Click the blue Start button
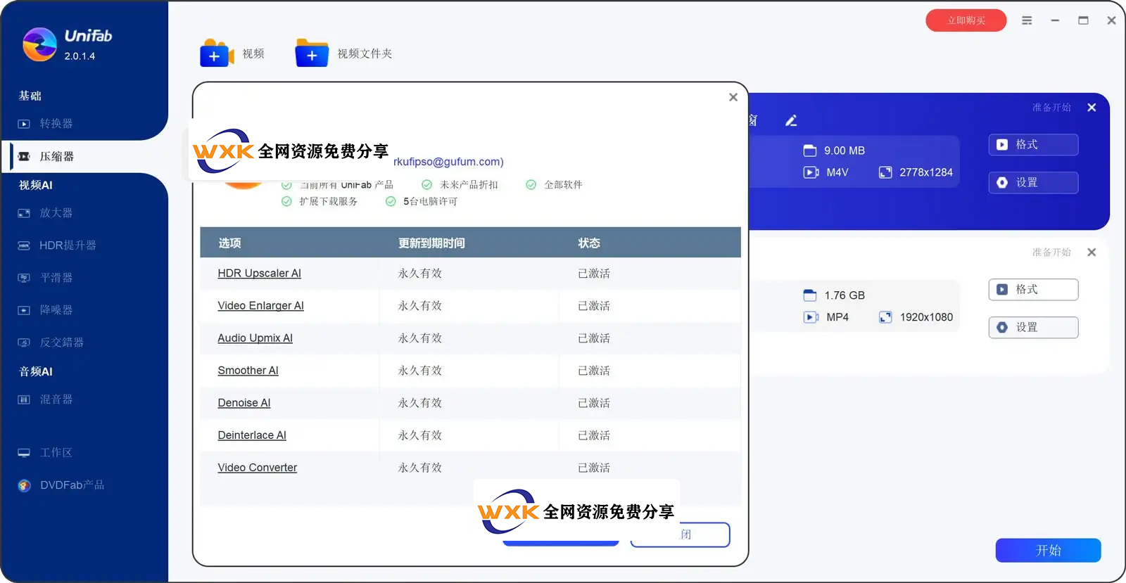The image size is (1126, 583). coord(1047,551)
